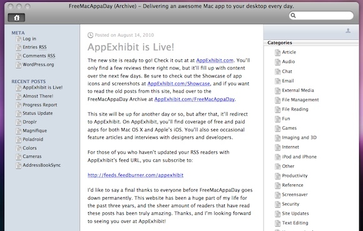
Task: Open the Magnifique recent post
Action: (34, 130)
